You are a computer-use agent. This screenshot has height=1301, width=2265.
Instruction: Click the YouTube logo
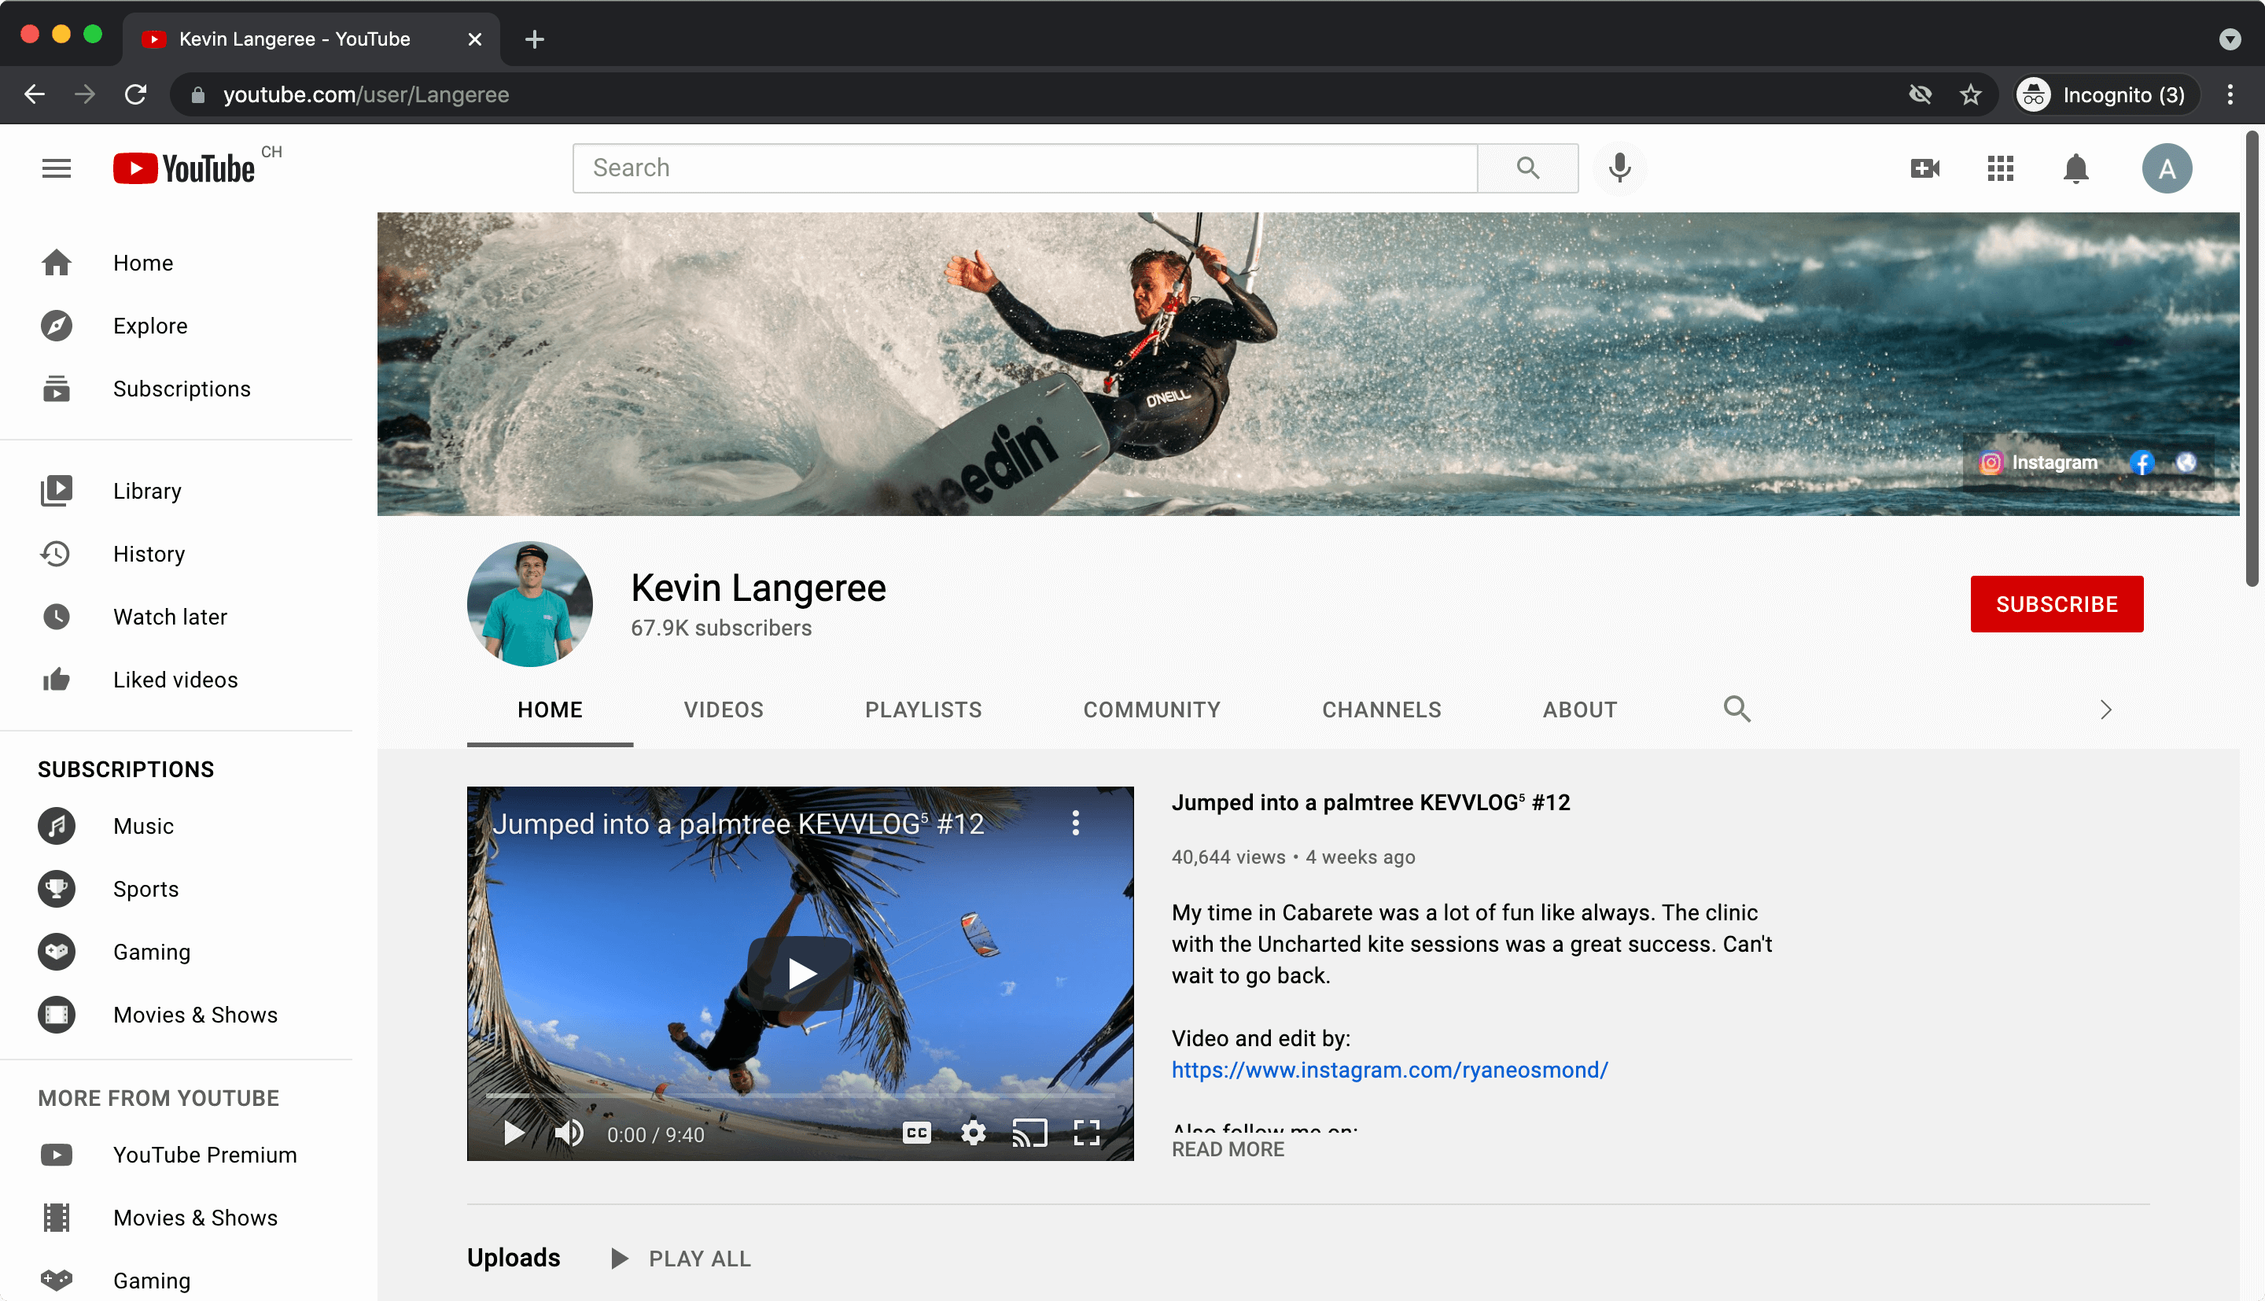[184, 168]
